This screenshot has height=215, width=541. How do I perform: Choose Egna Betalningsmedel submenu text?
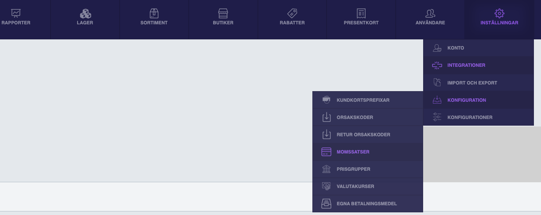[x=366, y=204]
